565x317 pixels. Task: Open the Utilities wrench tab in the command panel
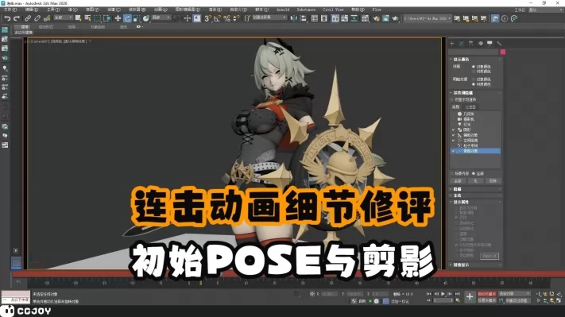click(499, 44)
